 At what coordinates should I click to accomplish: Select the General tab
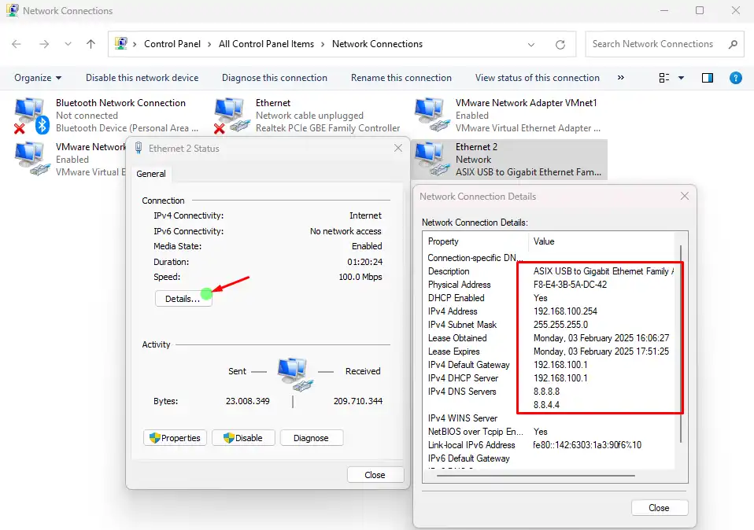coord(151,174)
